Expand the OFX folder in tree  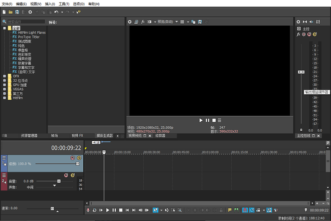(x=5, y=76)
